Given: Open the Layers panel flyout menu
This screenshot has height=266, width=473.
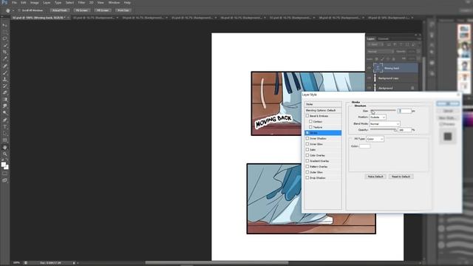Looking at the screenshot, I should pyautogui.click(x=419, y=39).
